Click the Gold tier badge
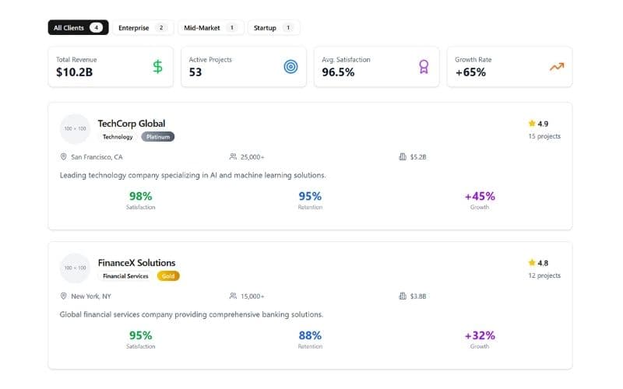This screenshot has width=623, height=389. click(168, 276)
